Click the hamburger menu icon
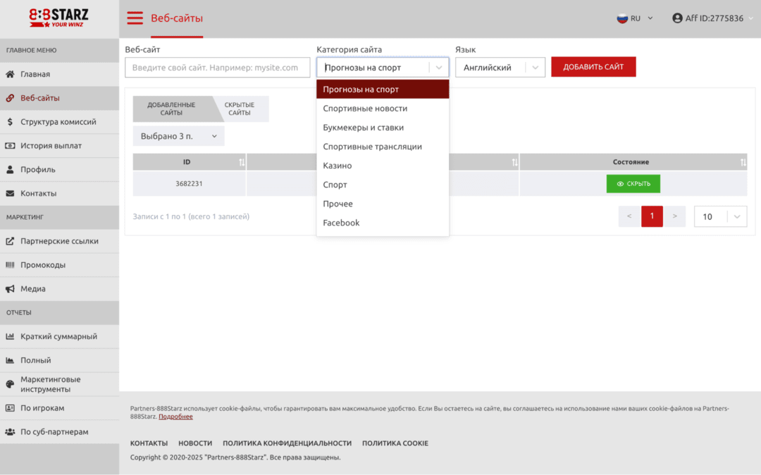This screenshot has width=761, height=475. pyautogui.click(x=135, y=18)
